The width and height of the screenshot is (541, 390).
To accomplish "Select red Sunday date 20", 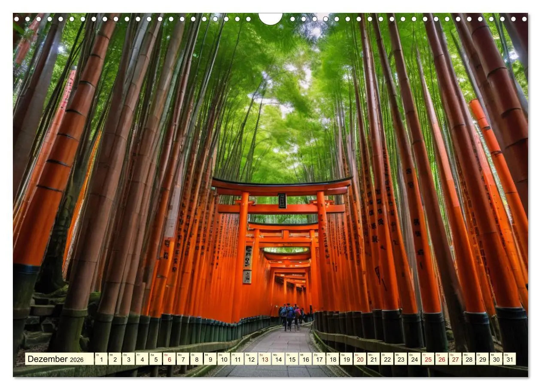I will coord(360,359).
